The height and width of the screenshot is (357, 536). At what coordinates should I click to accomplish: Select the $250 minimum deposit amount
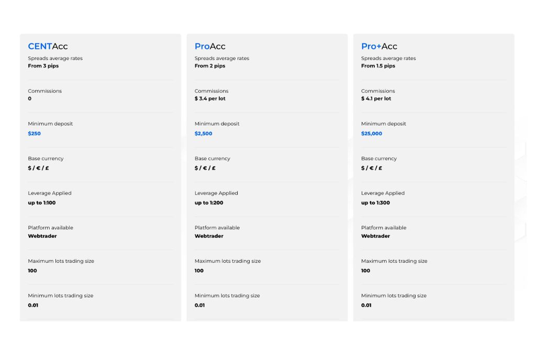tap(34, 133)
